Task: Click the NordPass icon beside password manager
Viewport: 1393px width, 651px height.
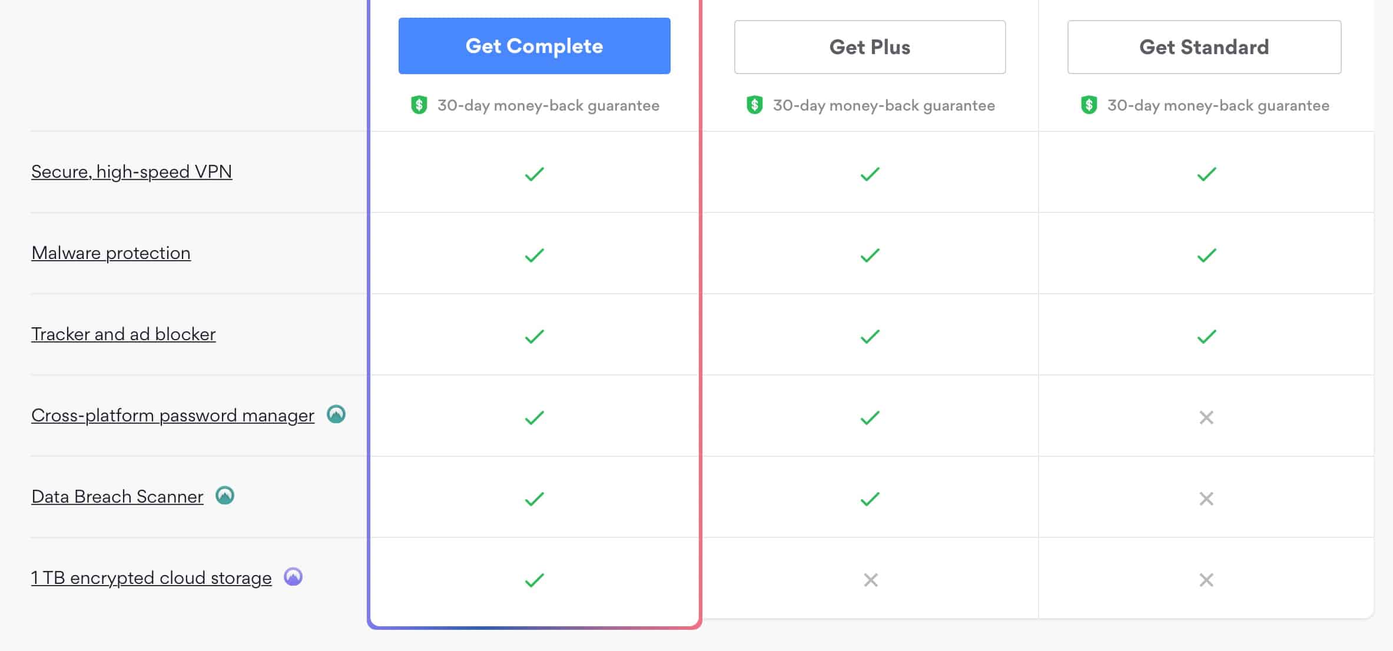Action: [336, 414]
